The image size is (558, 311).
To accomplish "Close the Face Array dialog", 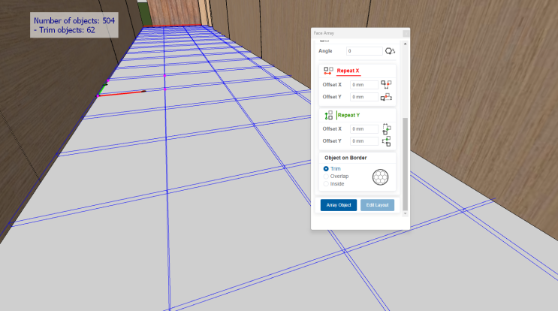I will [406, 34].
